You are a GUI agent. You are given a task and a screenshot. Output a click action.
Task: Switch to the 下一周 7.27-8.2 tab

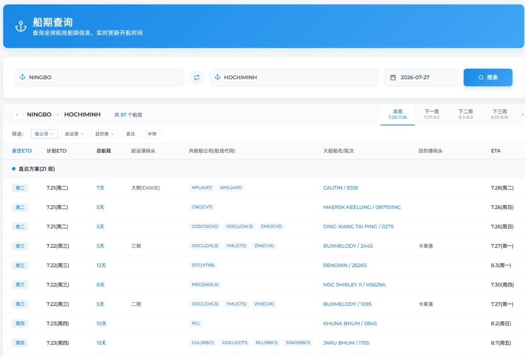coord(432,115)
